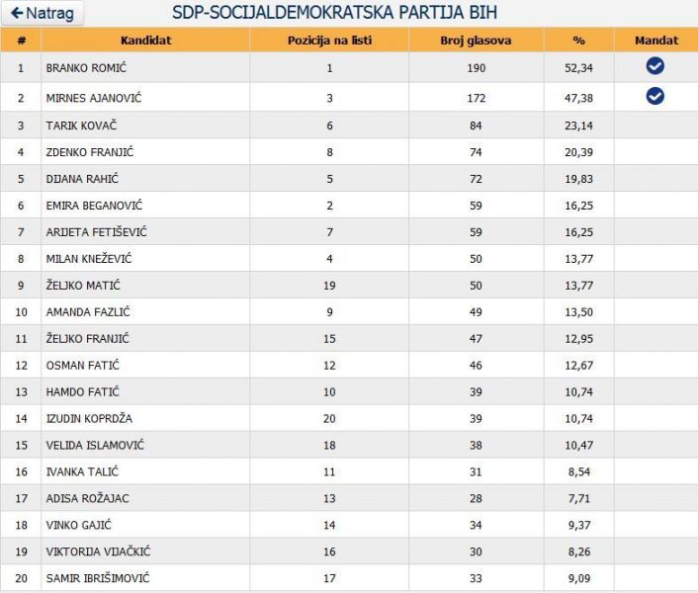Select the ŽELJKO MATIĆ row
This screenshot has height=593, width=698.
click(349, 286)
